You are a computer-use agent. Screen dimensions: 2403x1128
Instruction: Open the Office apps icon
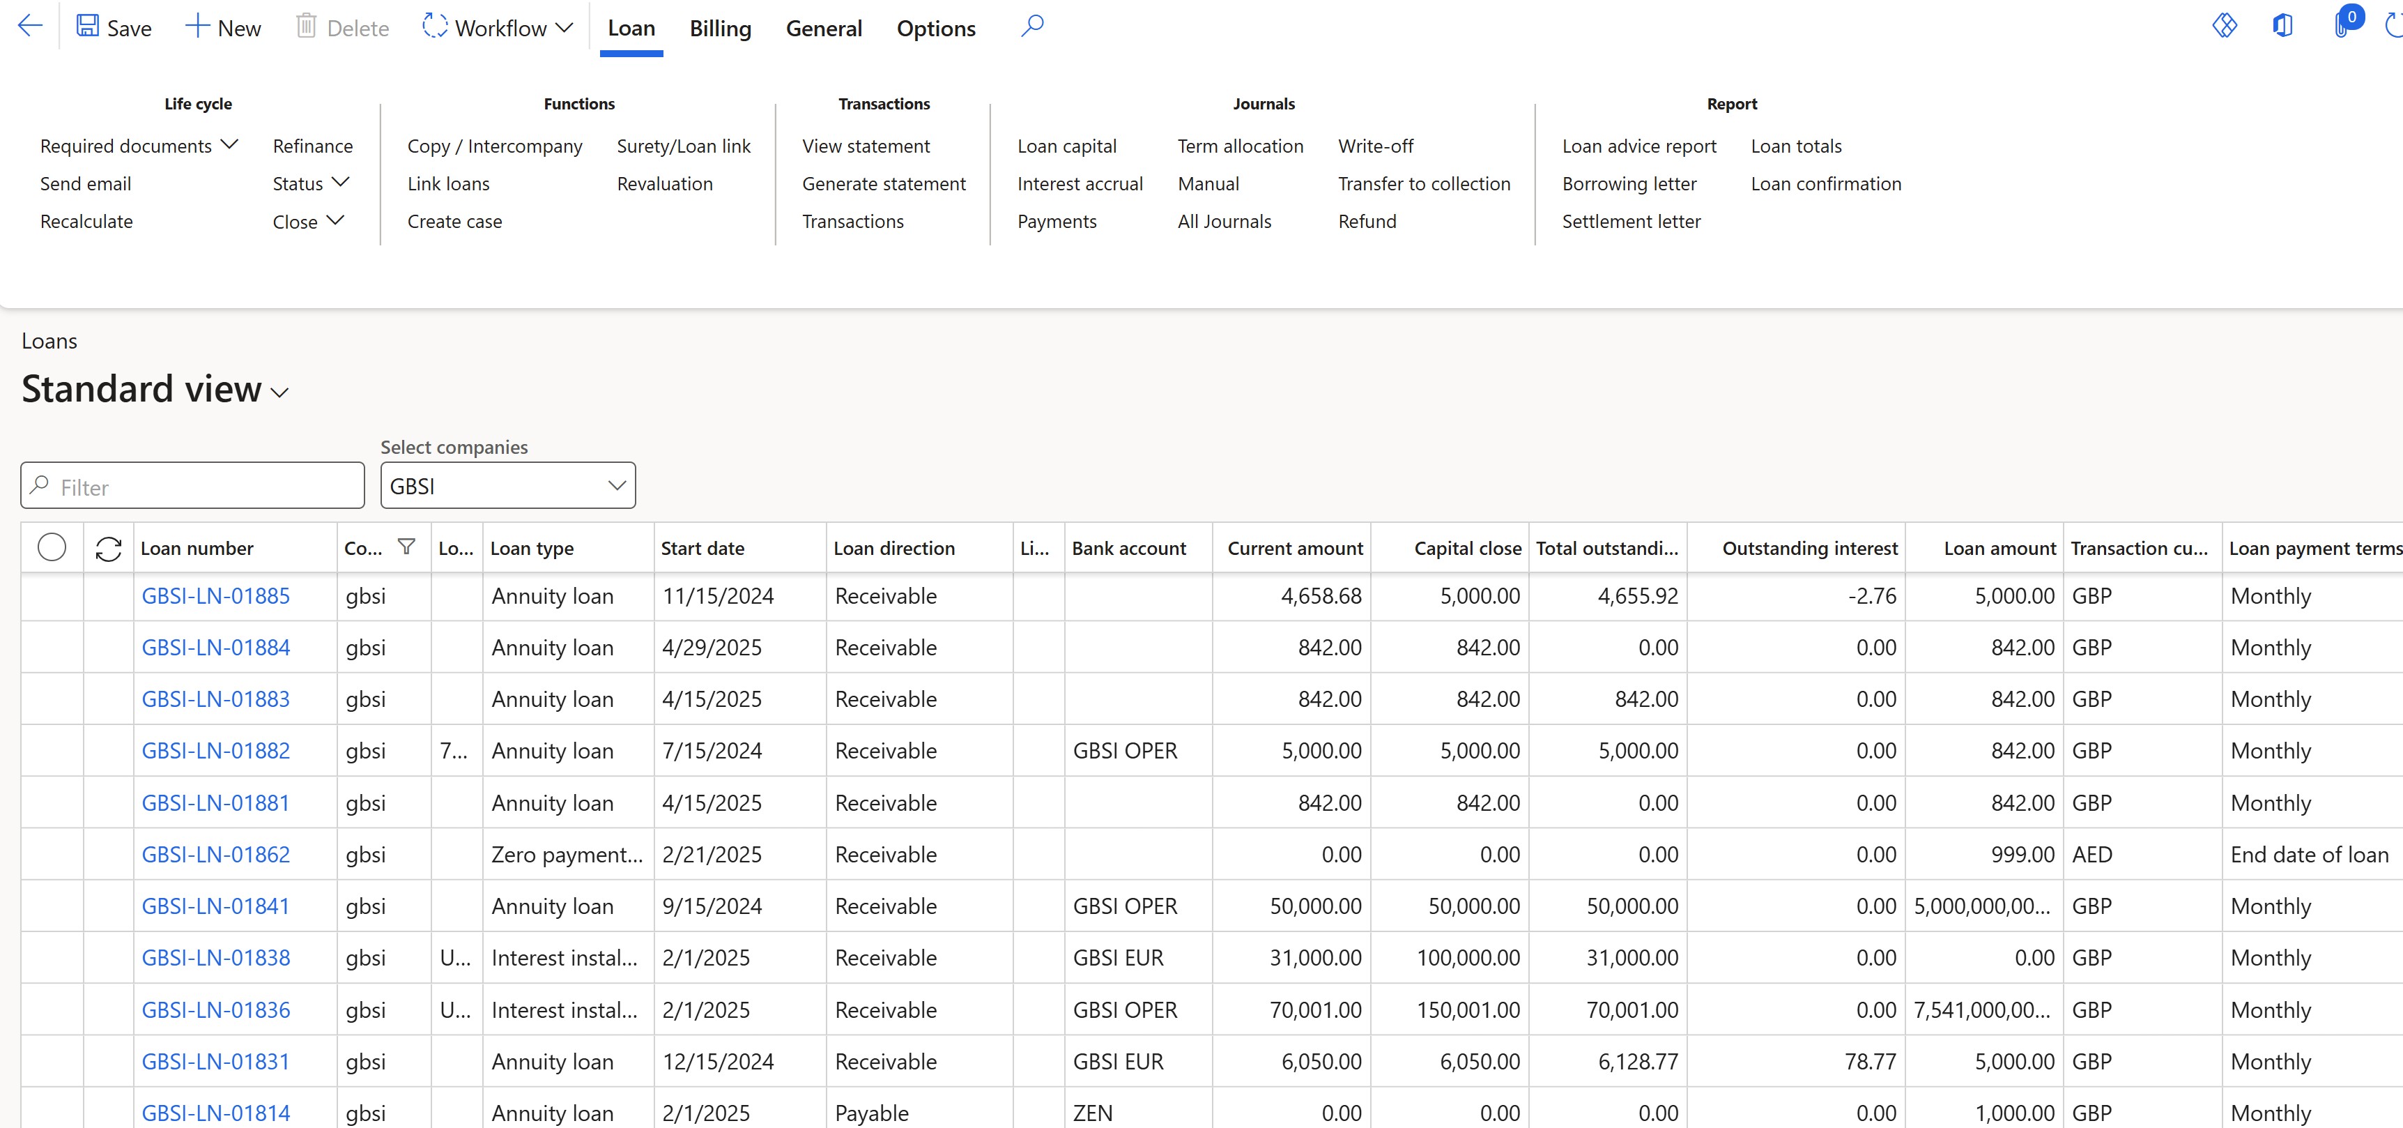click(2282, 26)
